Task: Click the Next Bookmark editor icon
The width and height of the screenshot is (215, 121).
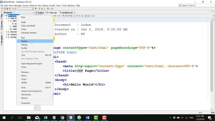Action: tap(80, 16)
